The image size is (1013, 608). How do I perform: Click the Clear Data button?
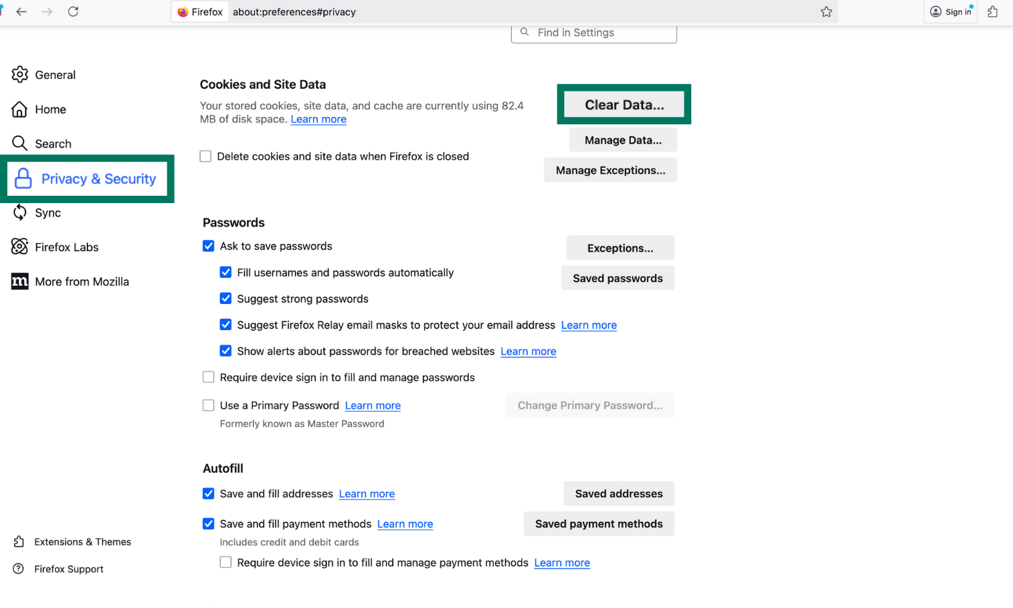pos(623,104)
